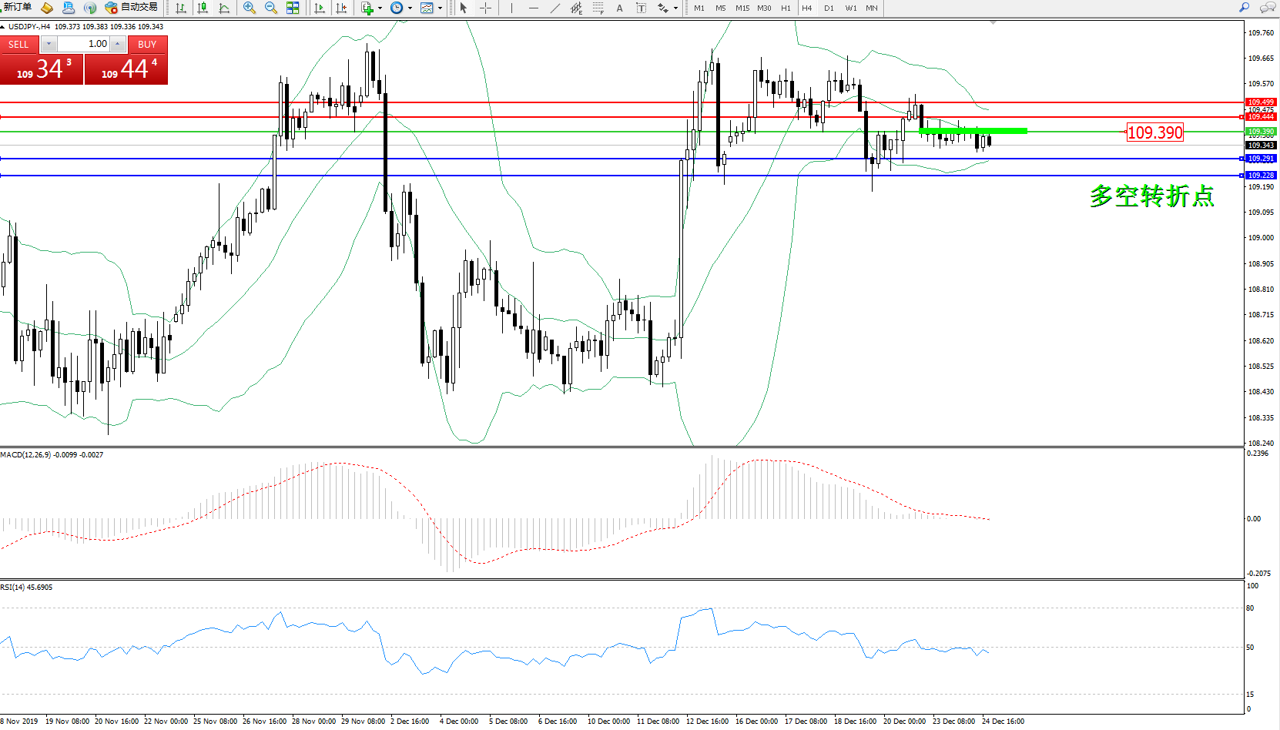Expand the chart templates dropdown arrow
1280x730 pixels.
(x=440, y=8)
